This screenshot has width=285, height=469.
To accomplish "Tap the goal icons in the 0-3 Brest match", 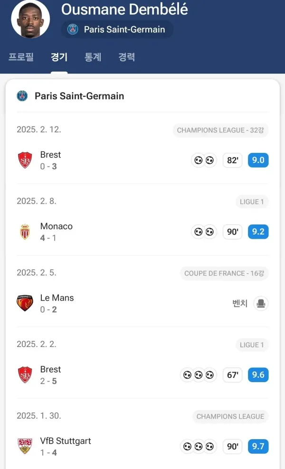I will (x=204, y=160).
